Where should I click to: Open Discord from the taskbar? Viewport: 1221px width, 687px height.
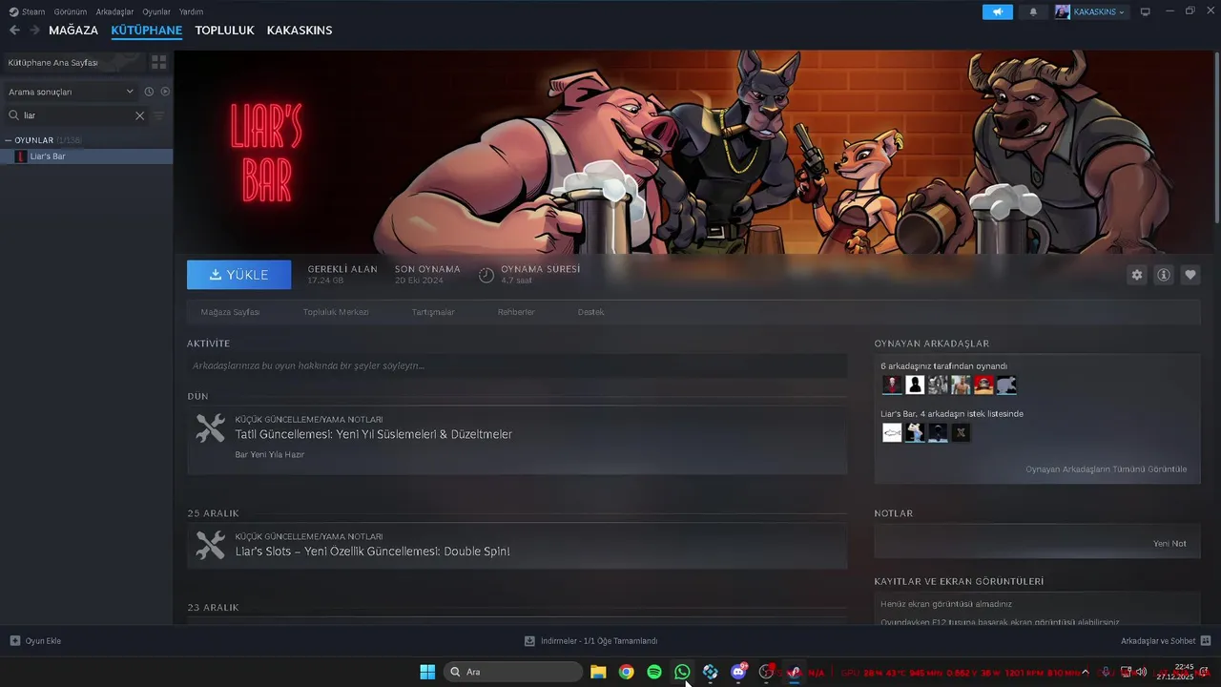[x=738, y=672]
